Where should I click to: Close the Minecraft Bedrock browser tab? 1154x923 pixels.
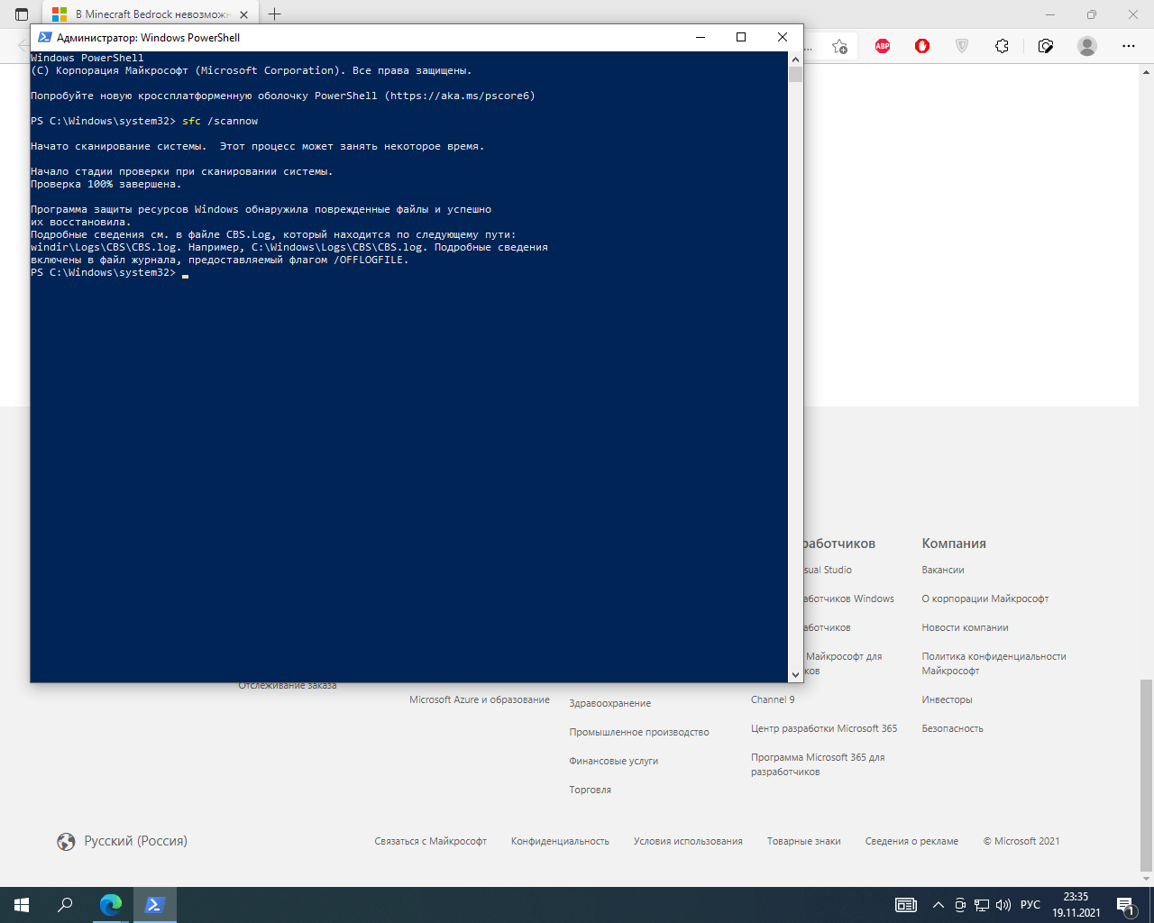click(243, 14)
